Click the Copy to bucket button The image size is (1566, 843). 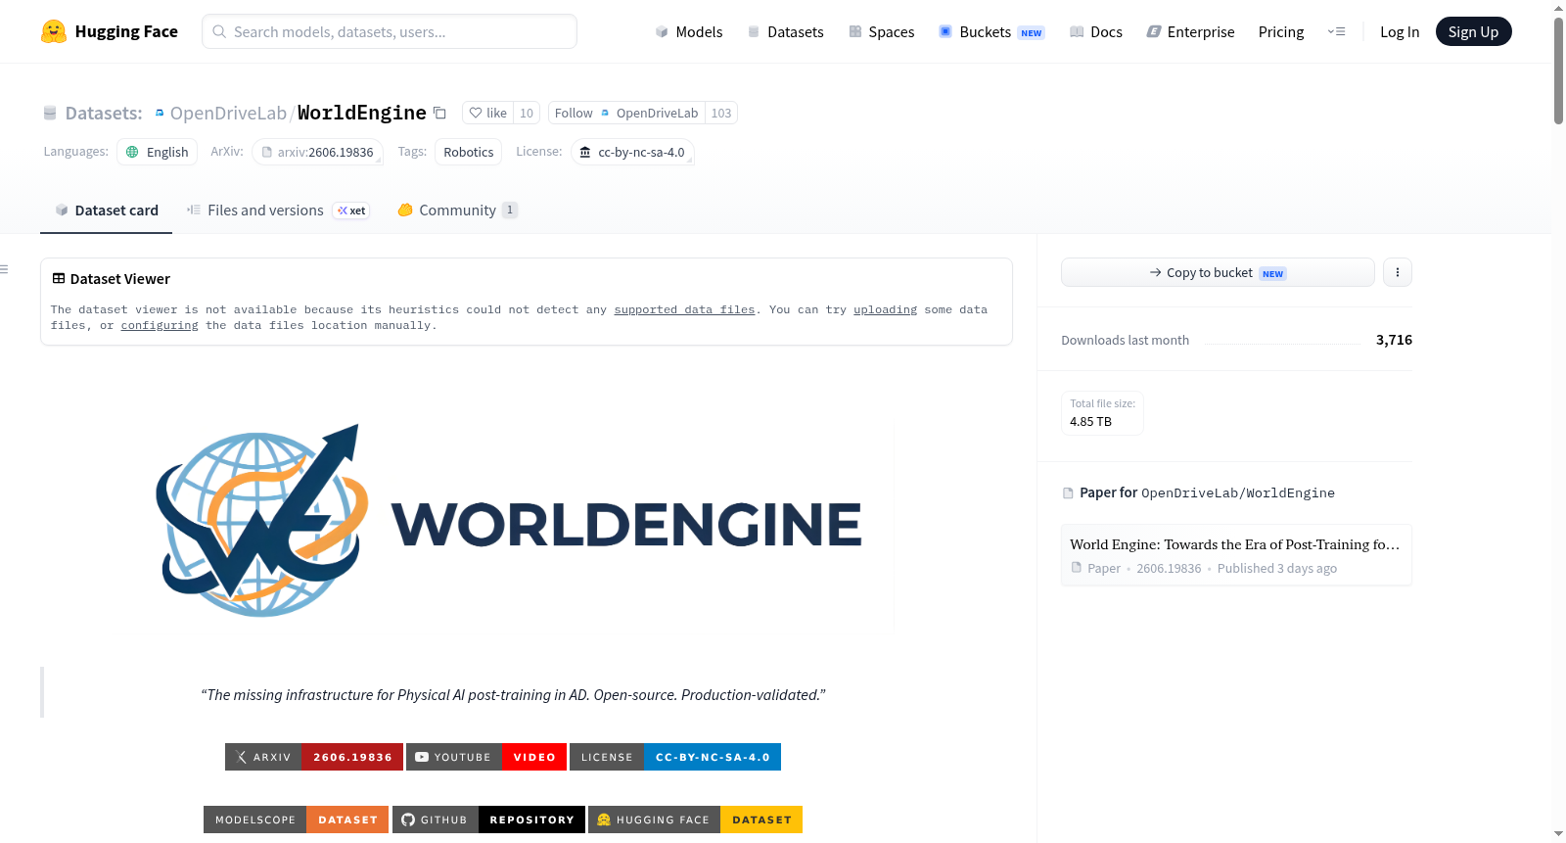[1218, 272]
